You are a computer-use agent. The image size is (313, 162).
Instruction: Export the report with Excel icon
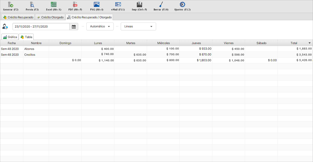(54, 5)
